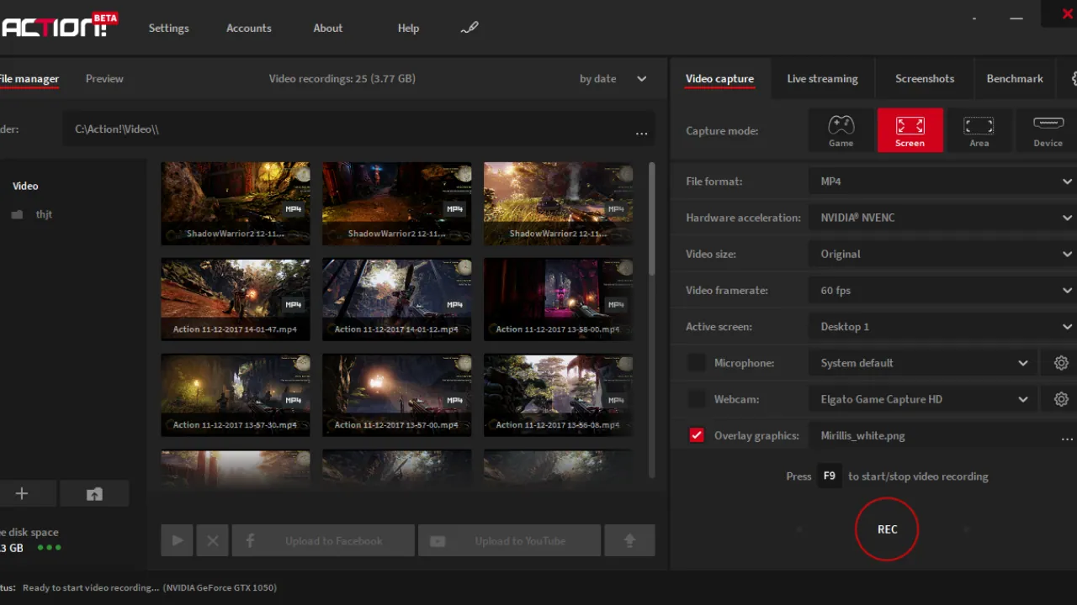Click recordings list vertical scrollbar

(x=652, y=218)
